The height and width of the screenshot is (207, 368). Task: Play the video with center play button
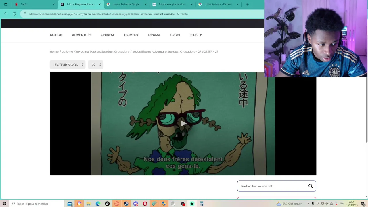click(183, 124)
